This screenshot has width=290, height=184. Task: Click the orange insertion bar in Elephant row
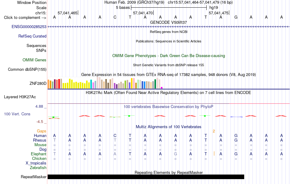pos(214,153)
